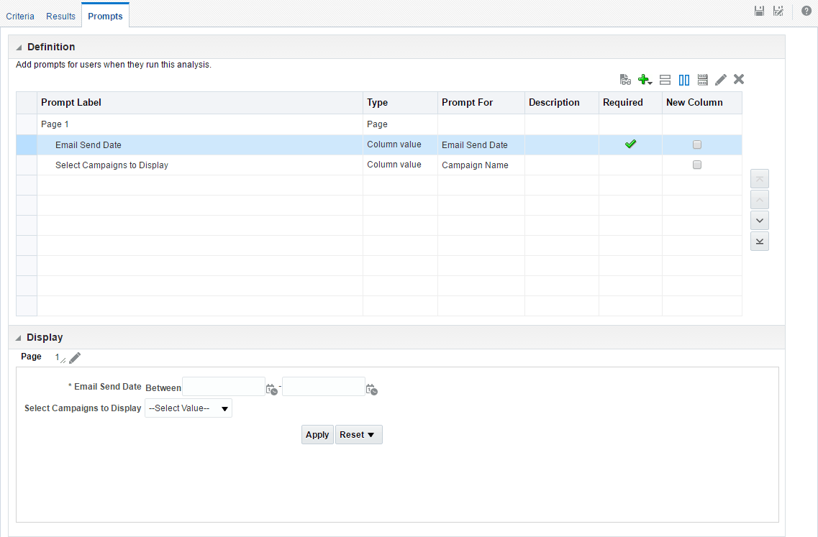
Task: Open calendar for Email Send Date end
Action: 371,390
